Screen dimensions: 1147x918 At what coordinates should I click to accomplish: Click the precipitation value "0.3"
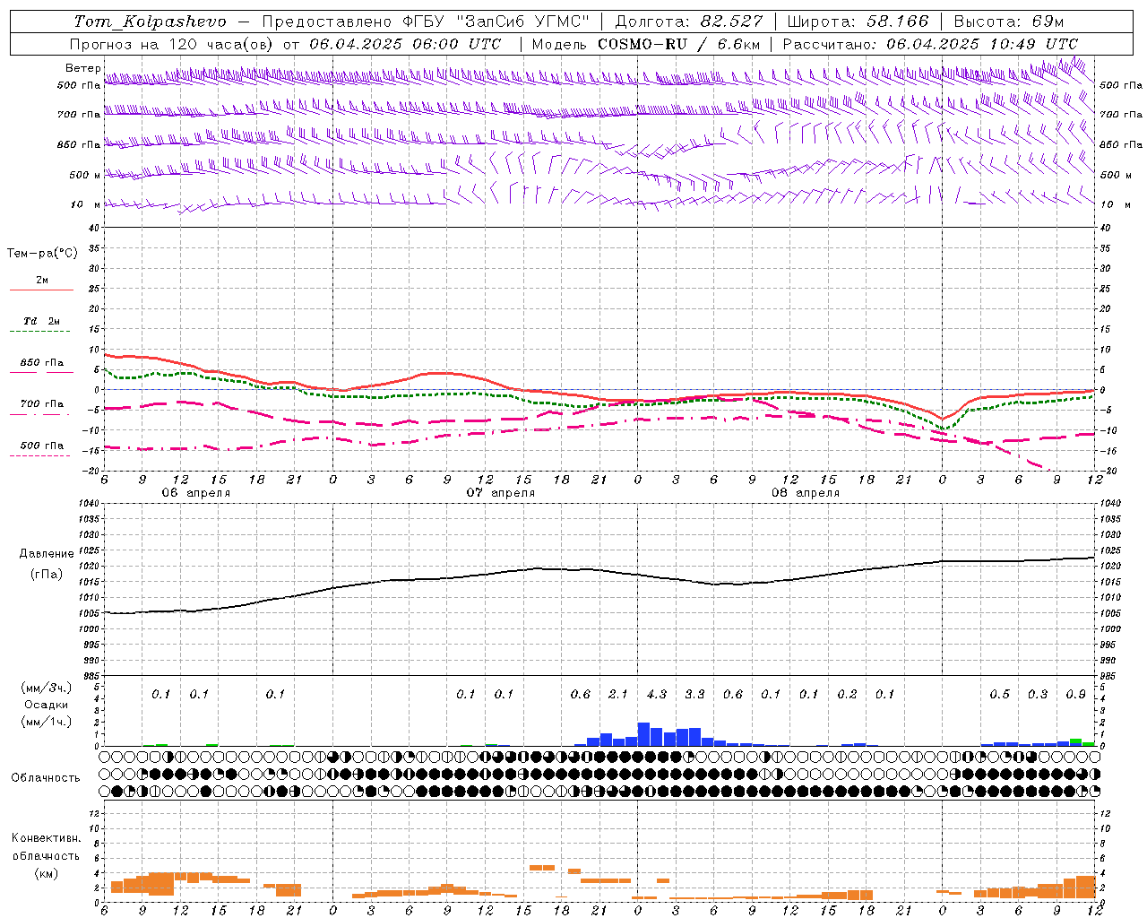point(1038,694)
